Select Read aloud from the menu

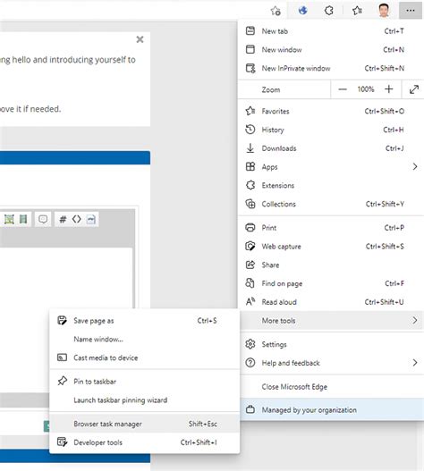click(330, 302)
